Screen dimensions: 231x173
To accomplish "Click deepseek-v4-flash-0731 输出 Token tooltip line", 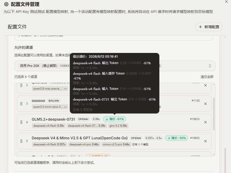I will coord(114,99).
